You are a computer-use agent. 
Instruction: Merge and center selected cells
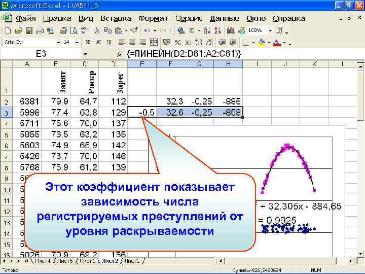click(x=154, y=43)
